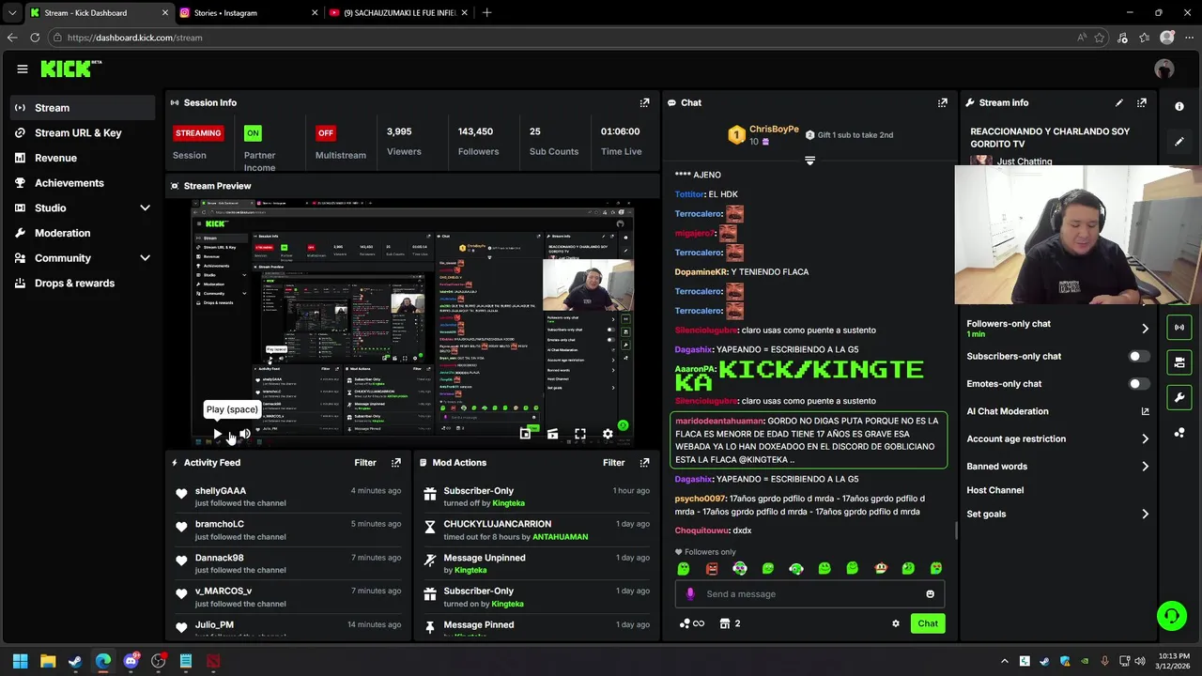Viewport: 1202px width, 676px height.
Task: Toggle Emotes-only chat switch
Action: pos(1137,384)
